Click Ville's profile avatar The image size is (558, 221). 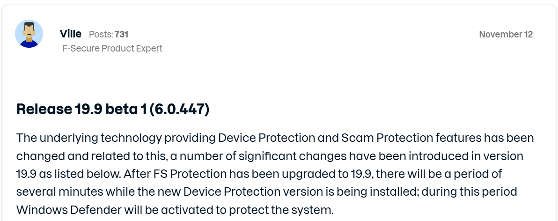click(x=29, y=34)
